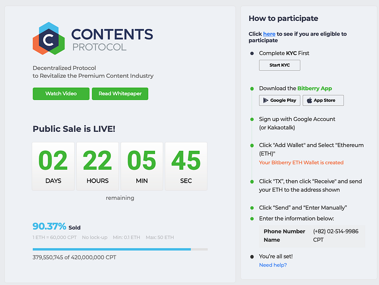Click the 'No lock-up' text
The width and height of the screenshot is (379, 285).
(94, 237)
